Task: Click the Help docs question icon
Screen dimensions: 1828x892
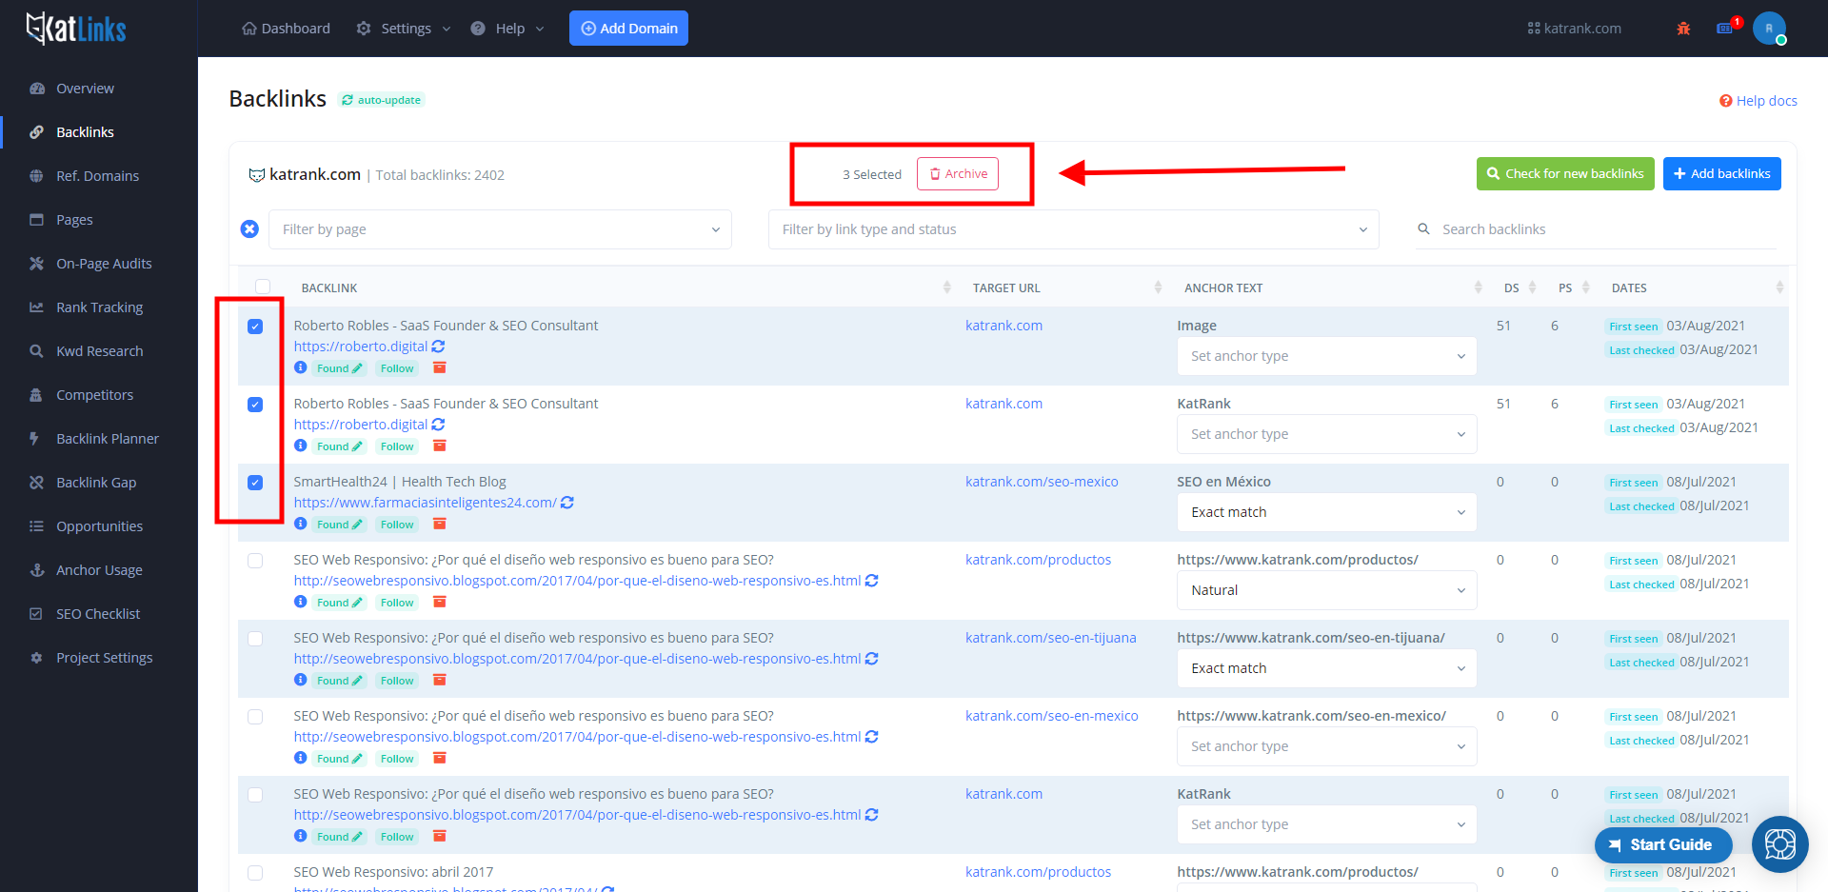Action: [1725, 101]
